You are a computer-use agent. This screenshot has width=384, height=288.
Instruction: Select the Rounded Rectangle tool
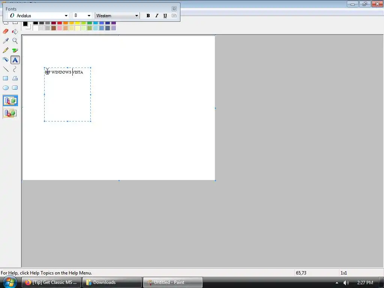point(15,88)
